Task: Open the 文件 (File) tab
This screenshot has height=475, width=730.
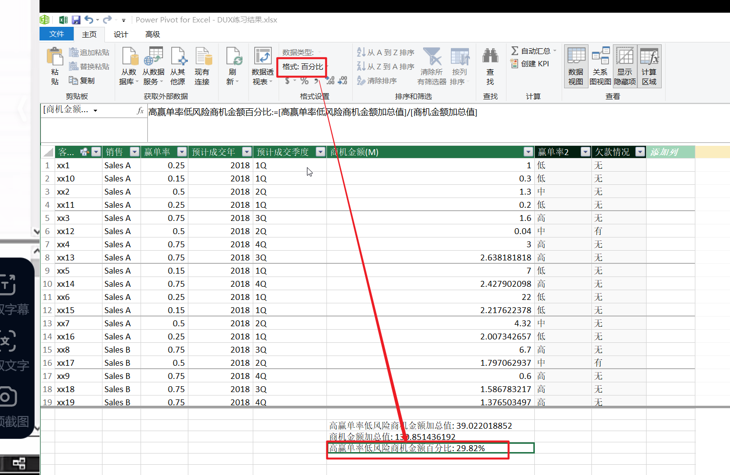Action: 57,34
